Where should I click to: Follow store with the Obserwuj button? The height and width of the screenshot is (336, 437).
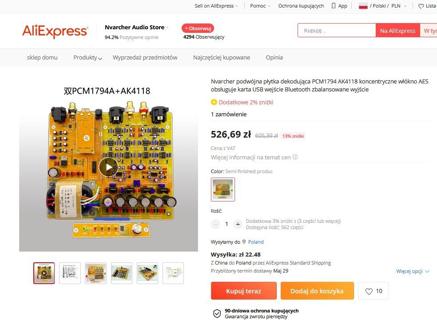tap(198, 28)
